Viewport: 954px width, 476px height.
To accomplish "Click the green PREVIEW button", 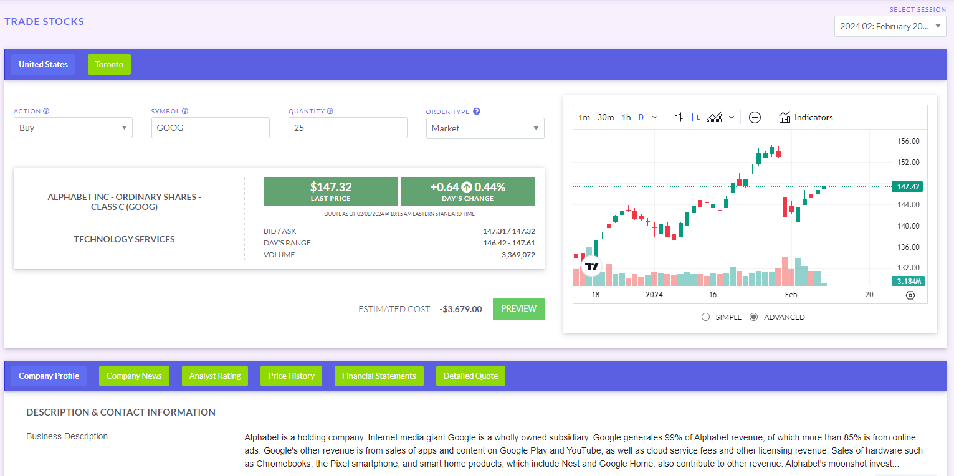I will click(518, 308).
